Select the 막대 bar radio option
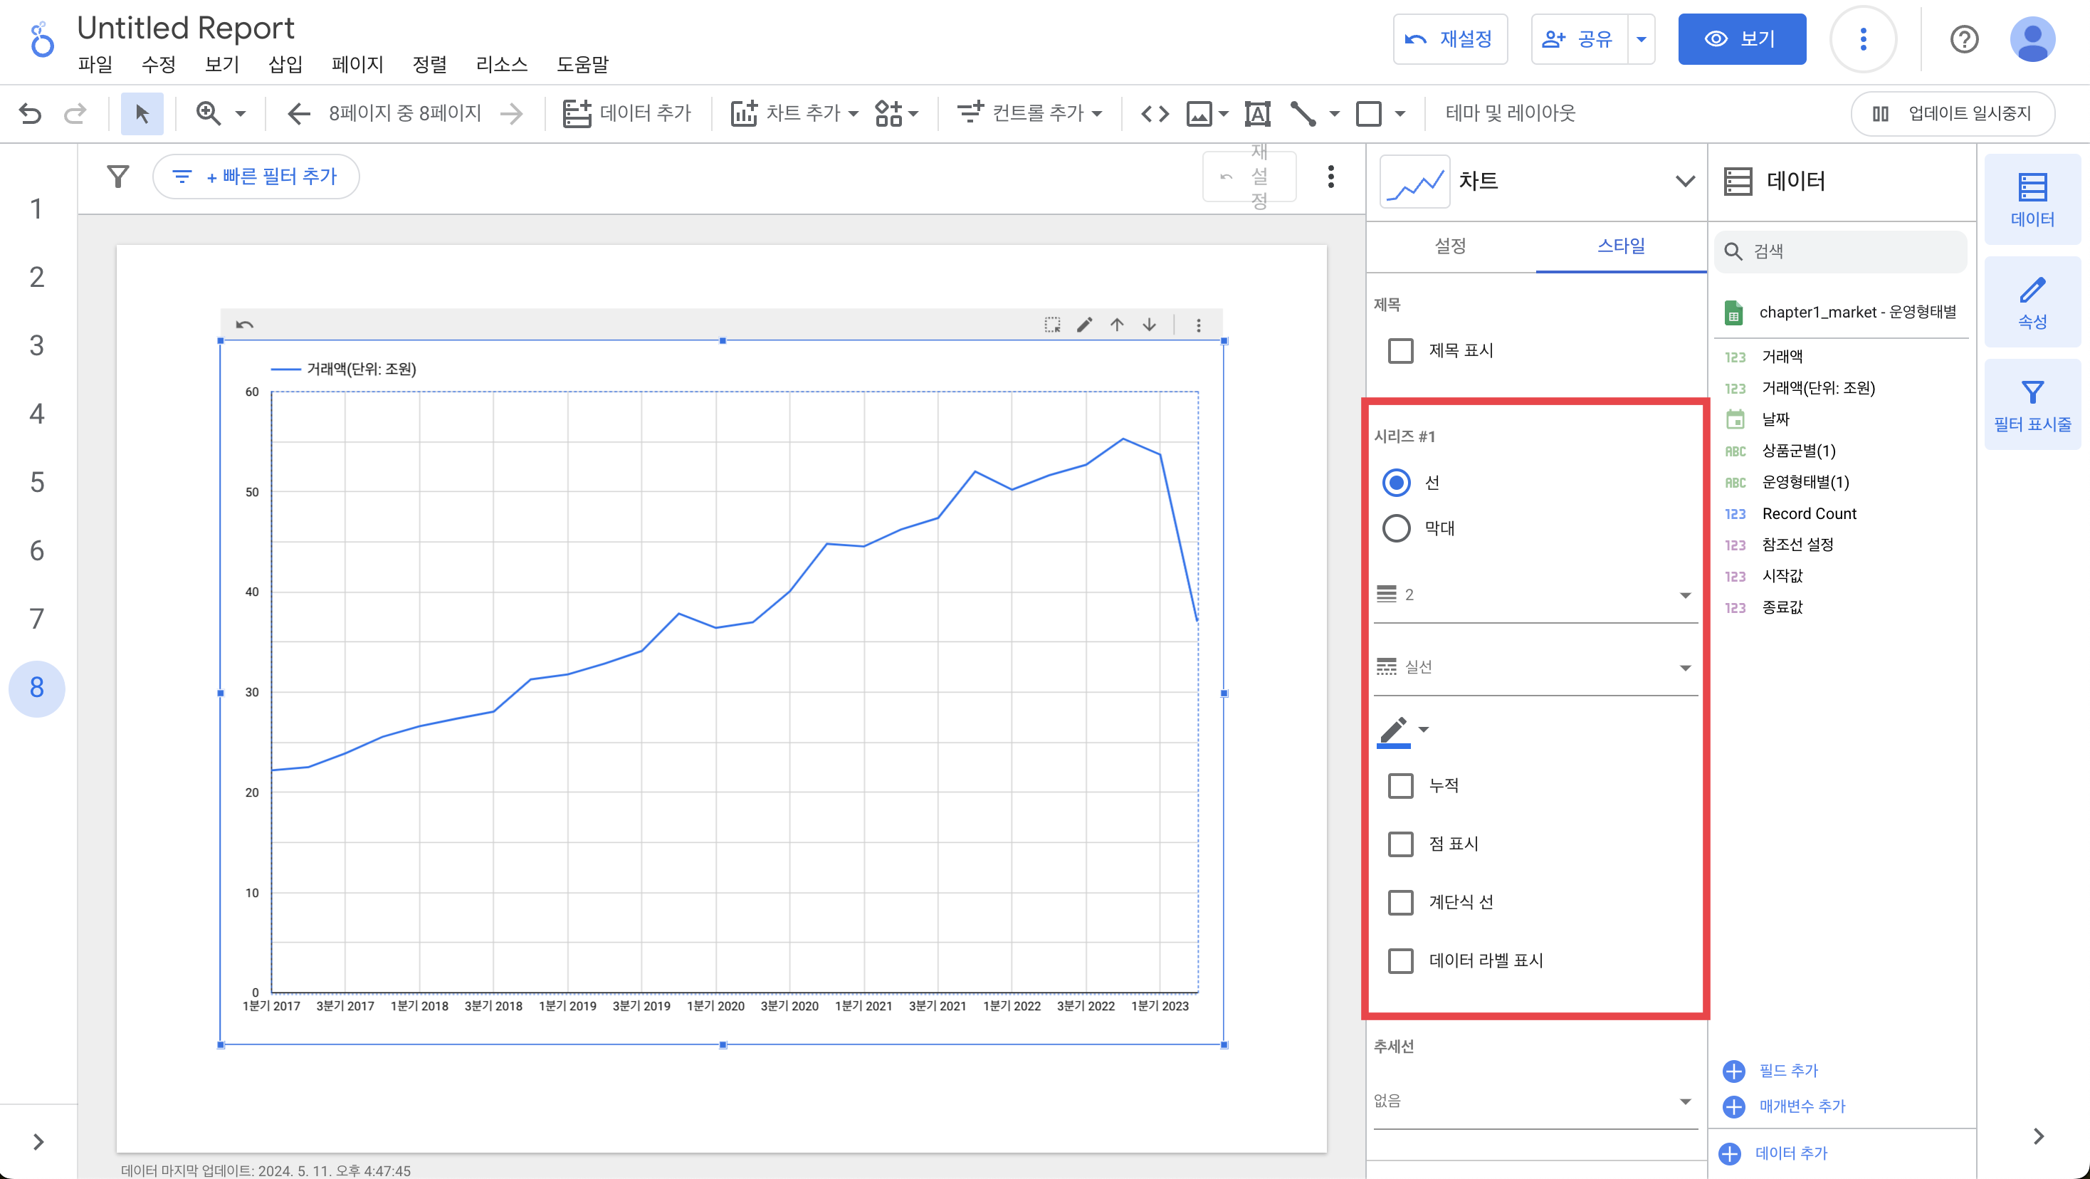 1395,528
